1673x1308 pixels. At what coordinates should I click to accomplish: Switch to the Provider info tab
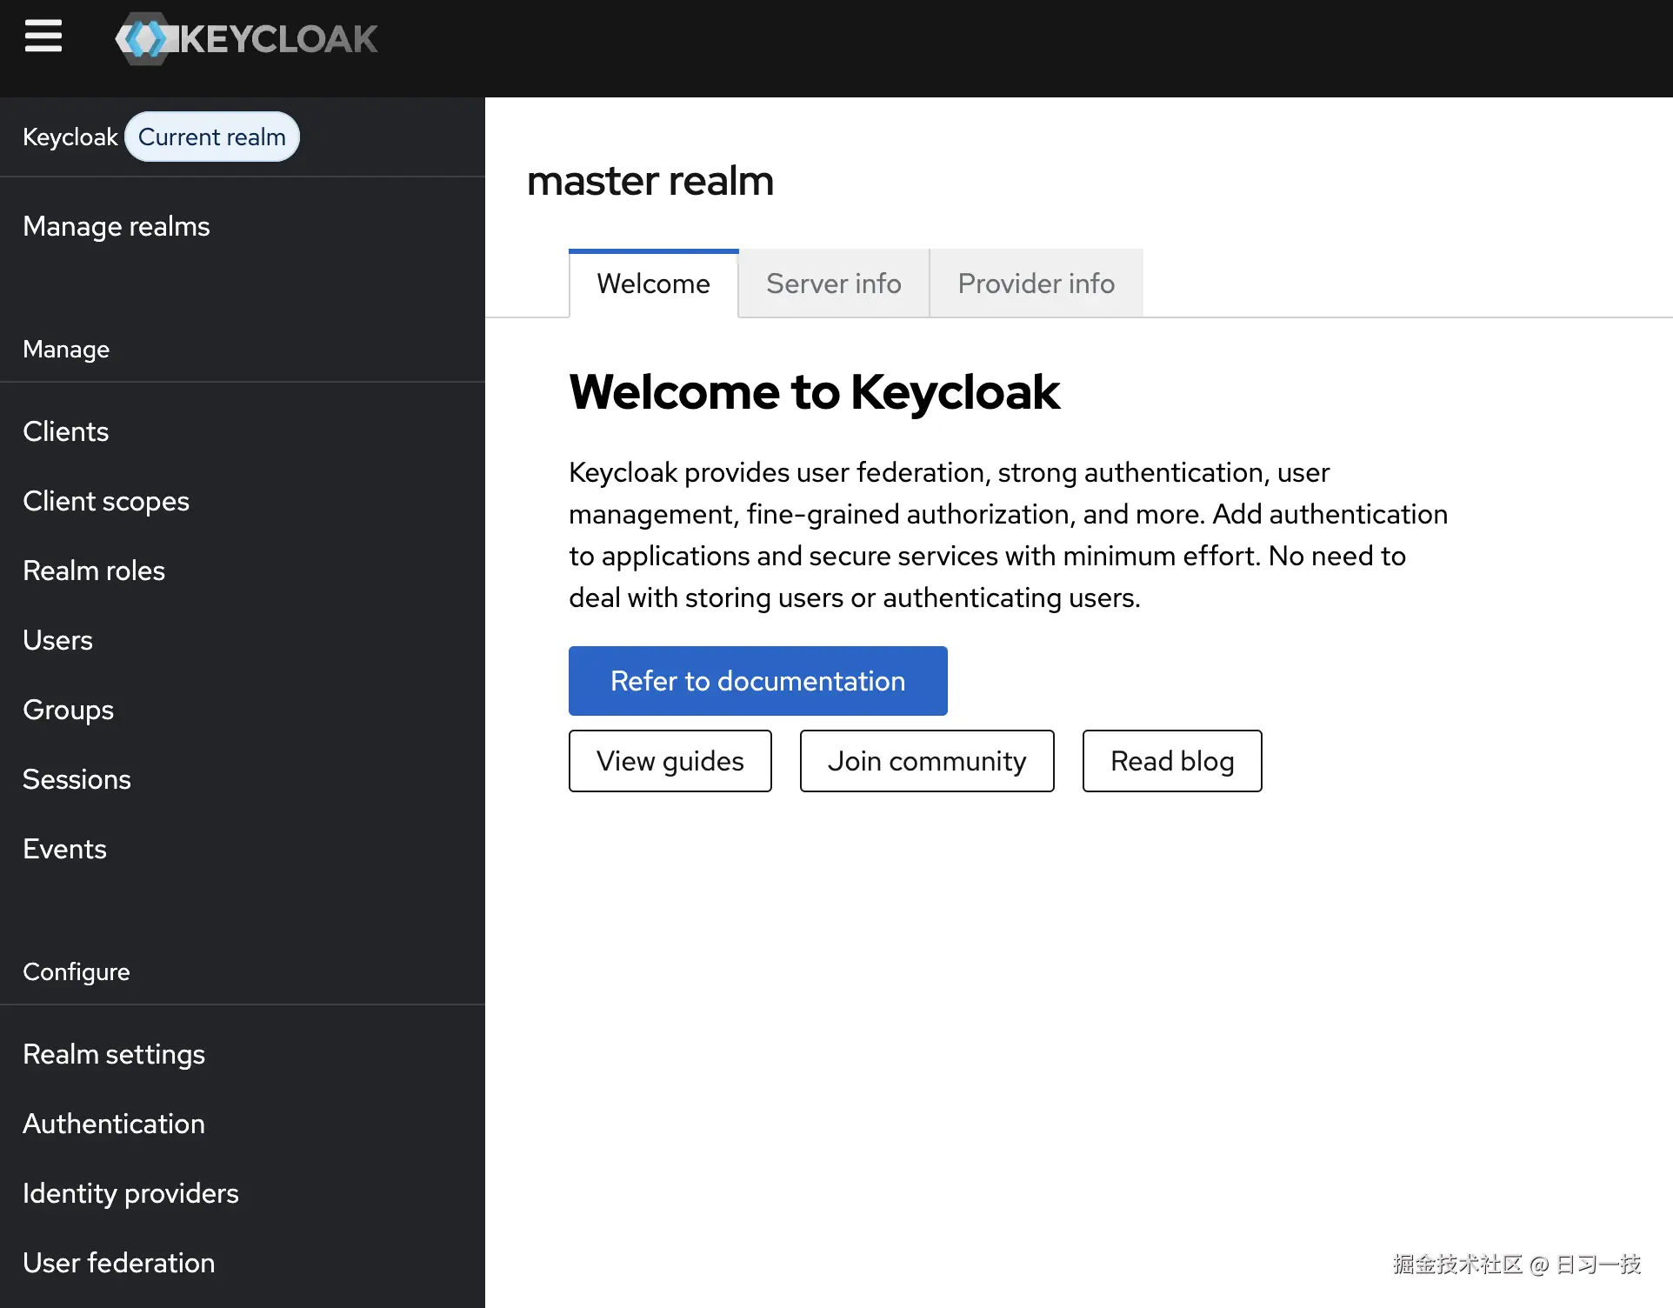point(1036,284)
